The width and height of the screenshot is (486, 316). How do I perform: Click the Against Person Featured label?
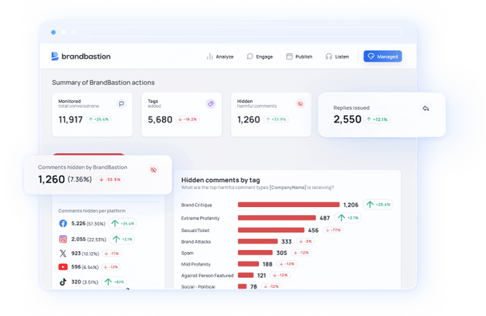207,275
